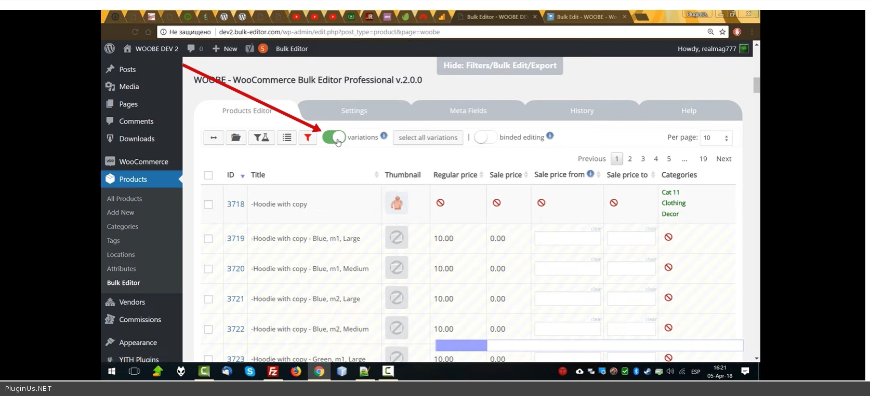870x396 pixels.
Task: Click the red filter funnel icon
Action: tap(308, 138)
